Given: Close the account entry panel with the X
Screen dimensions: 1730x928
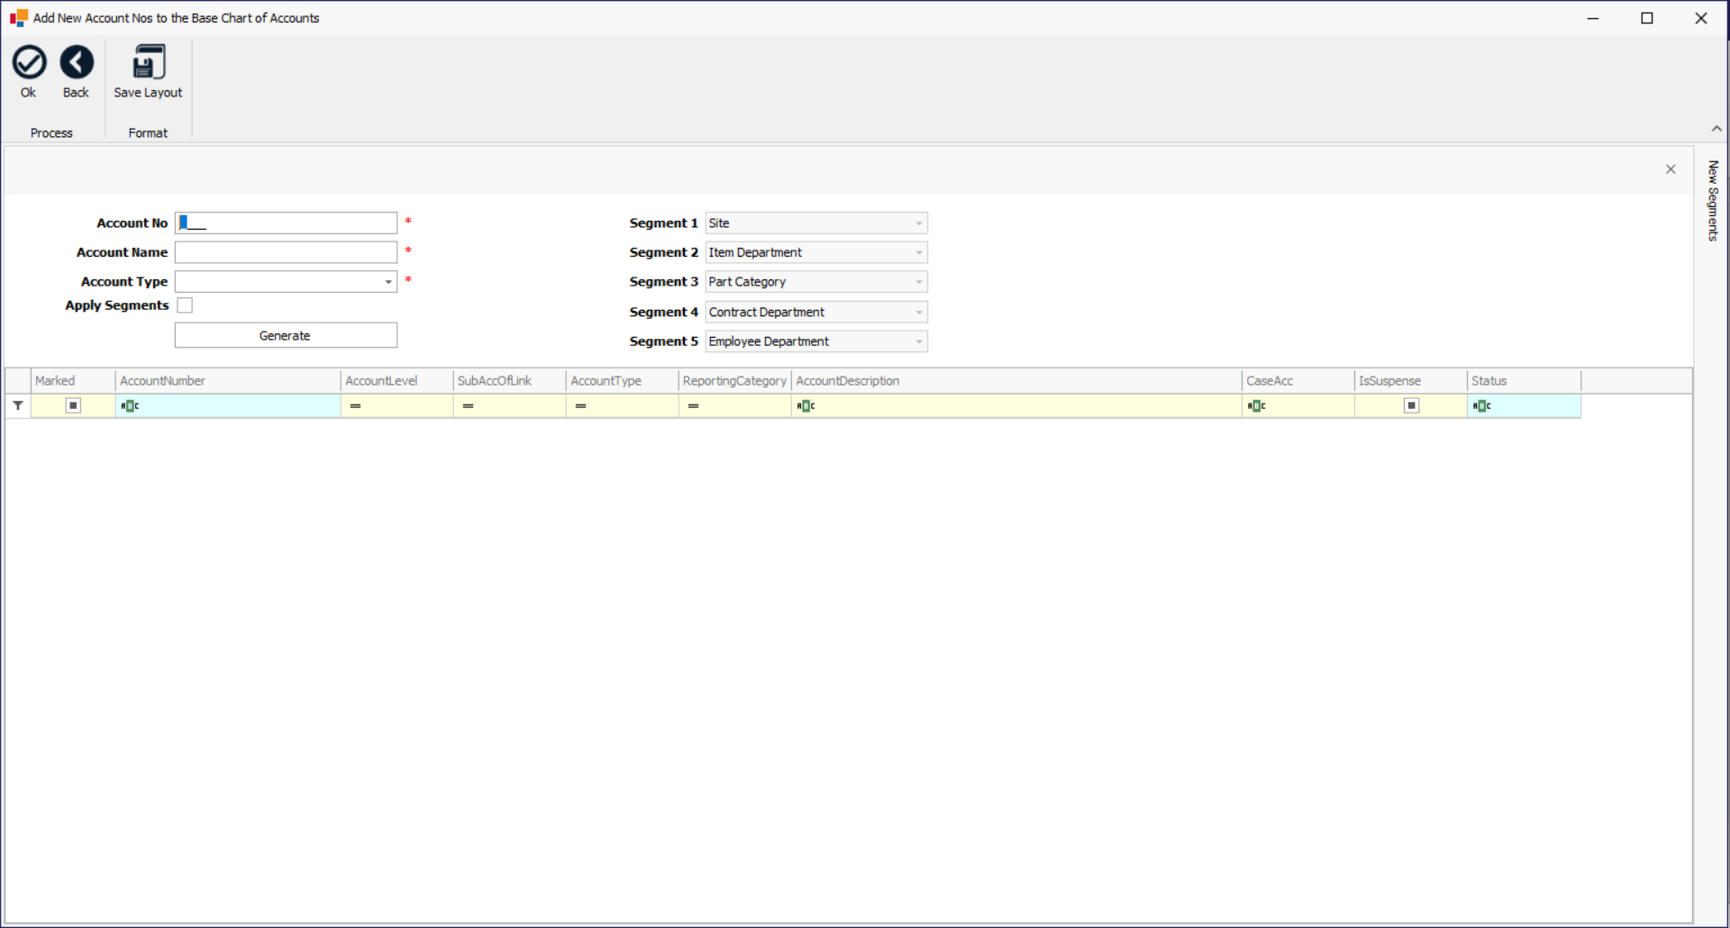Looking at the screenshot, I should click(1671, 169).
